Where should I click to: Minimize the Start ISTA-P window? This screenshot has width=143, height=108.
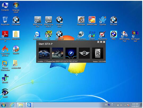pos(101,42)
